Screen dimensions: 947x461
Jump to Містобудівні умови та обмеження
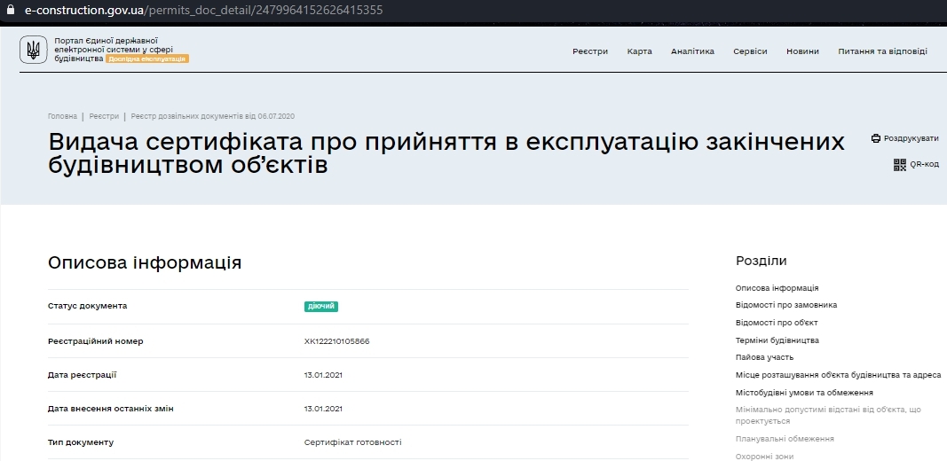coord(804,392)
